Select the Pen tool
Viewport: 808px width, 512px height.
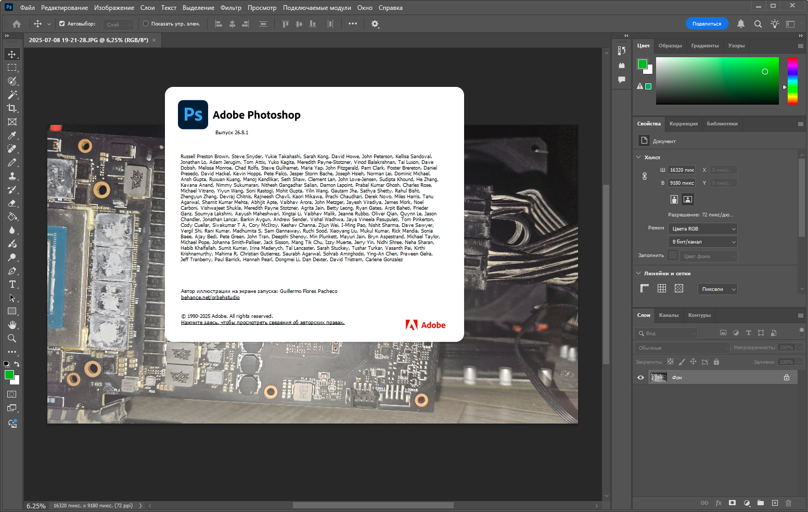click(12, 271)
